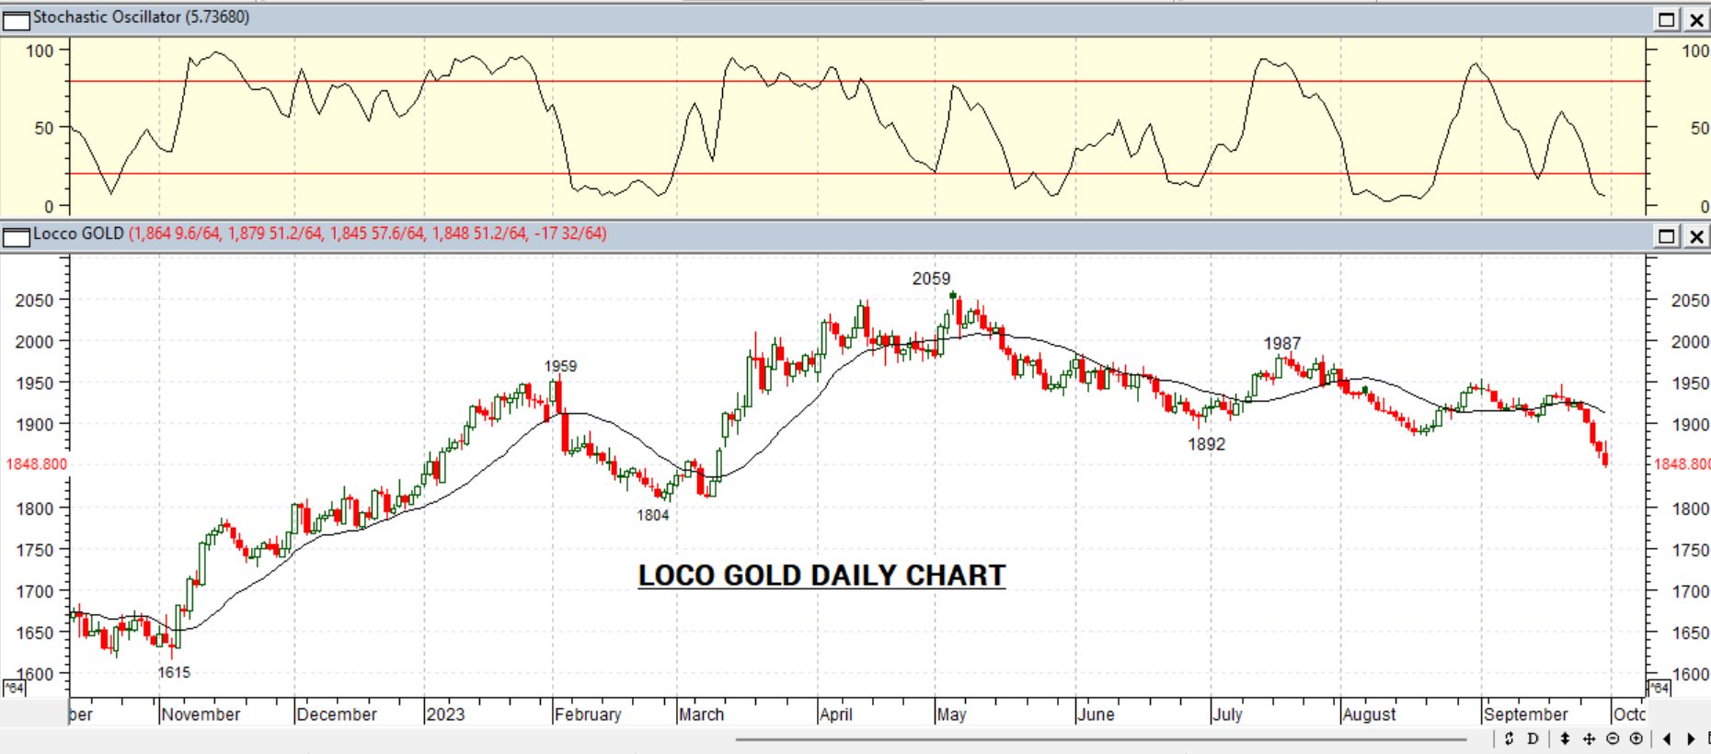Click the 1959 peak annotation
Viewport: 1711px width, 754px height.
tap(560, 366)
